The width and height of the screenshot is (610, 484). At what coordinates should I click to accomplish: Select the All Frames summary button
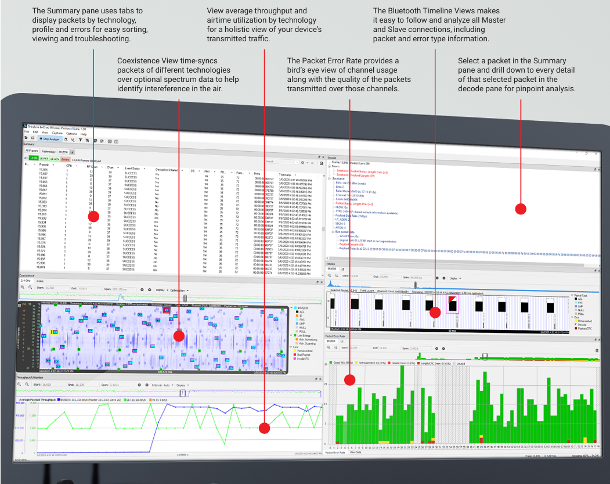(x=30, y=150)
